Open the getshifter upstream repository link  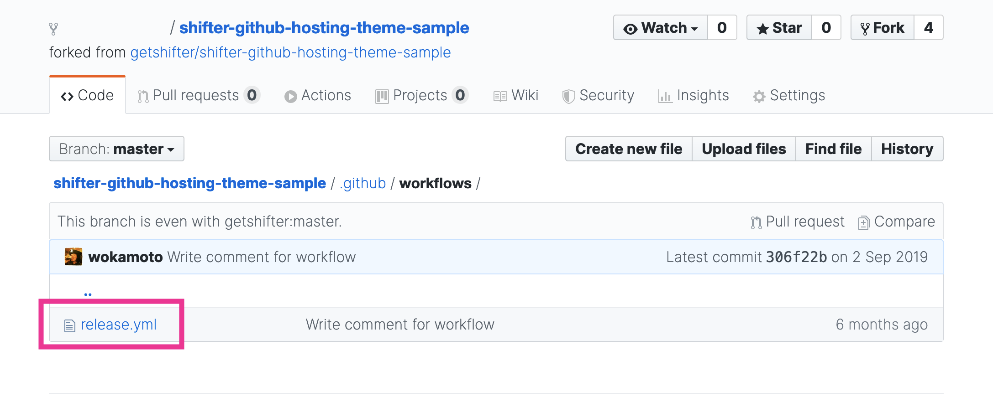[290, 52]
